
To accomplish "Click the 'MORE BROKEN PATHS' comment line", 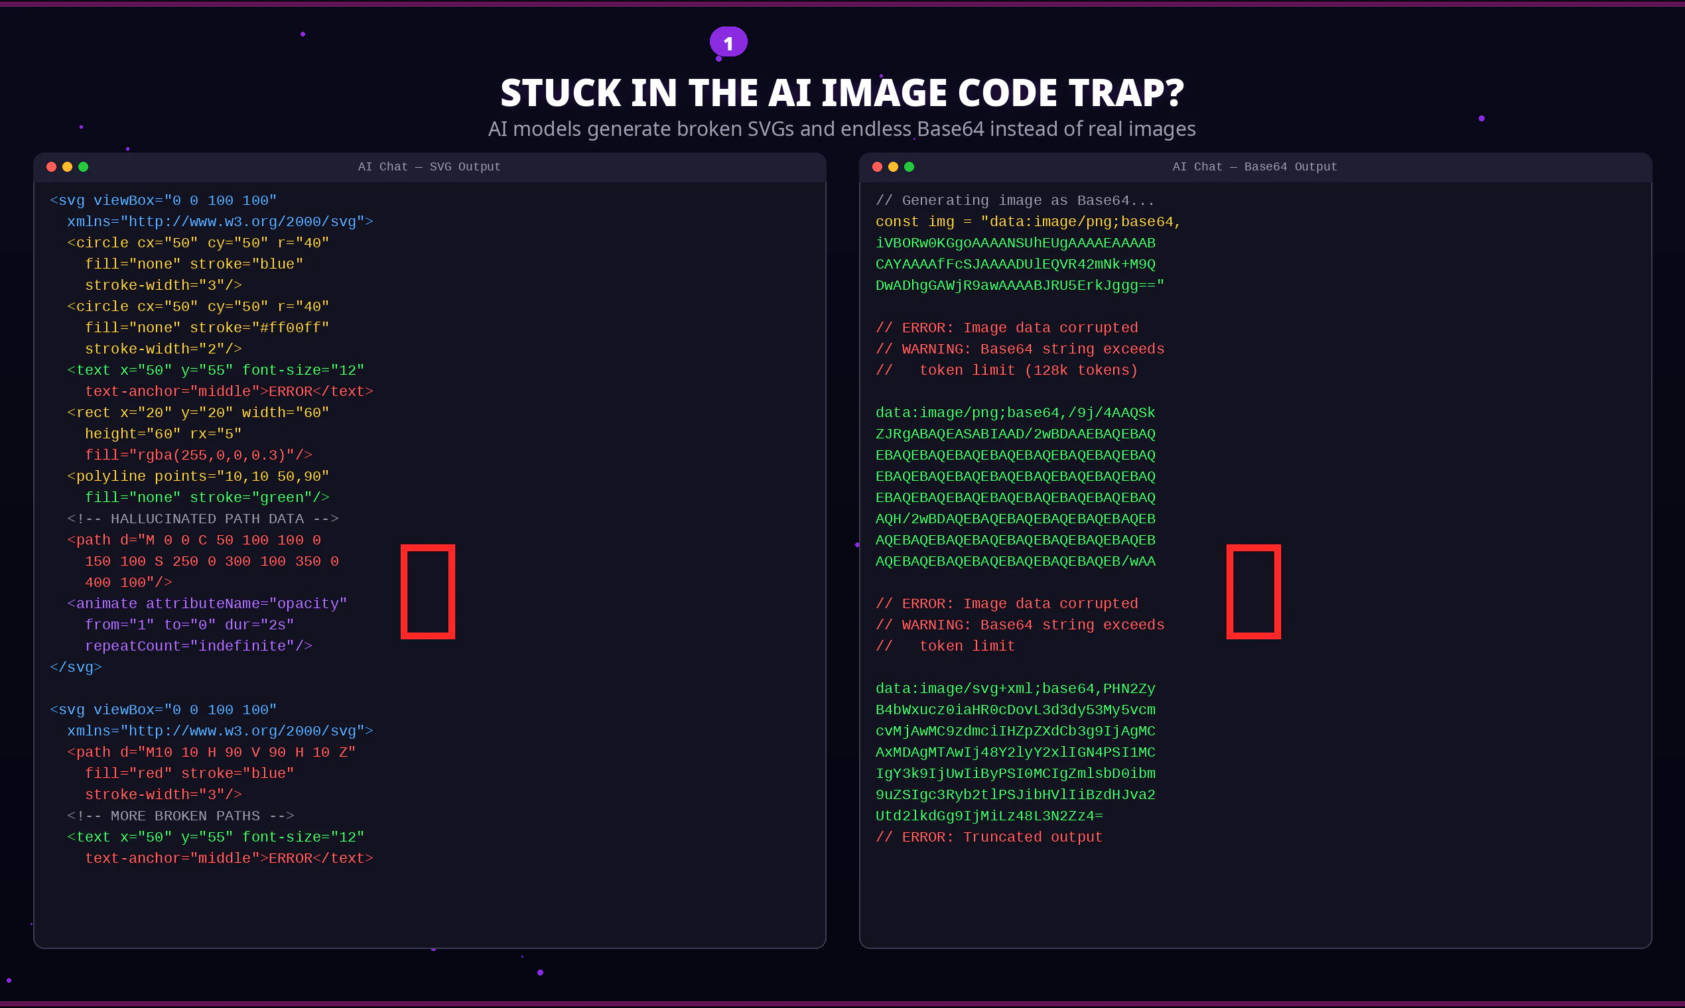I will point(180,816).
